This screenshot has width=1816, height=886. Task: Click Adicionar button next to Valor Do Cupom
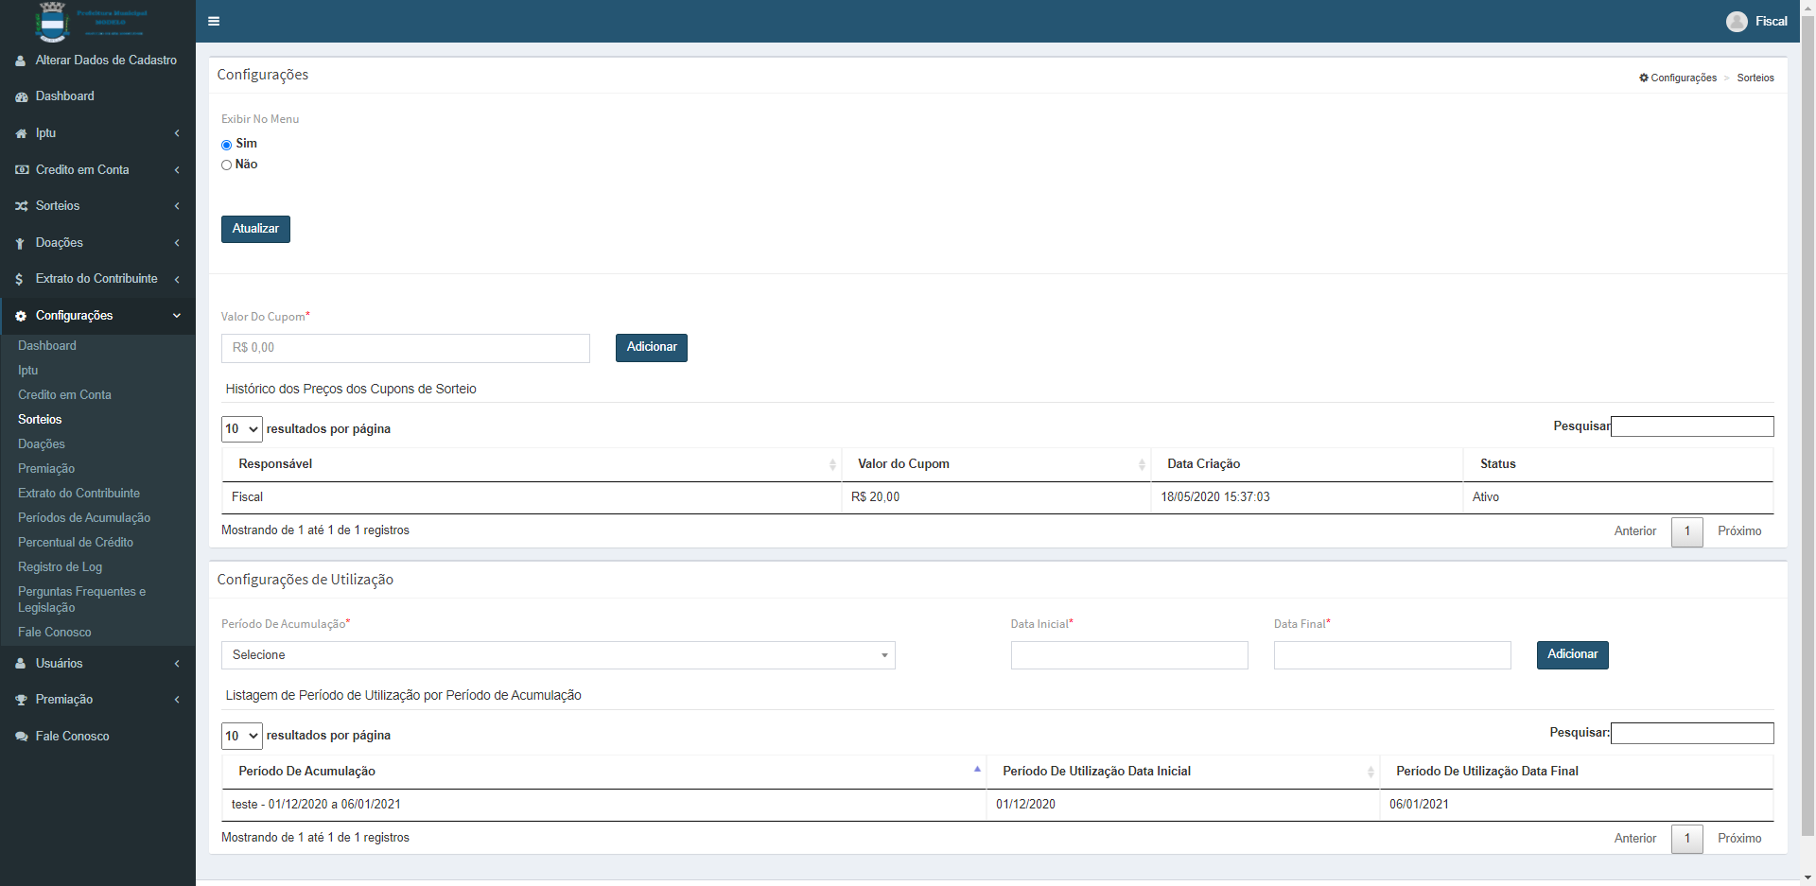651,347
